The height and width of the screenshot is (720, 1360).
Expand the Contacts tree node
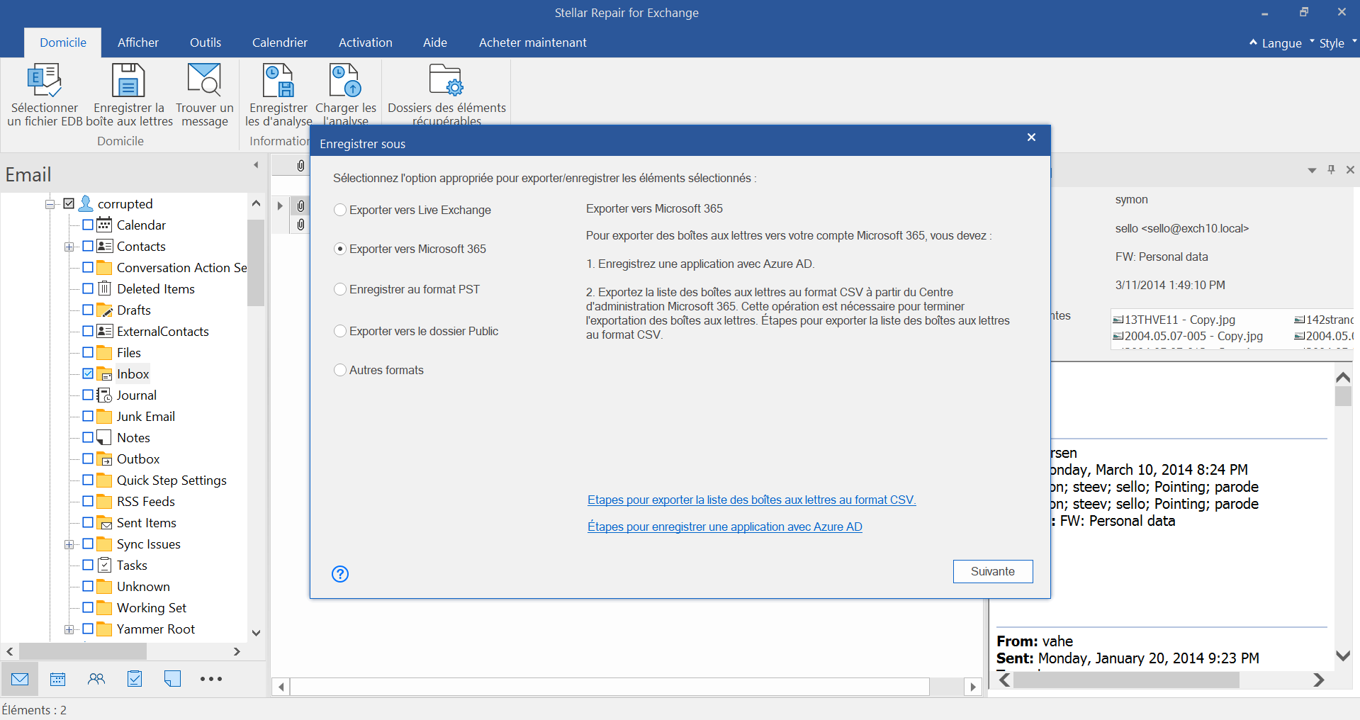69,247
